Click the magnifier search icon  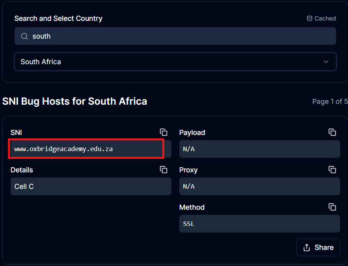[x=24, y=36]
